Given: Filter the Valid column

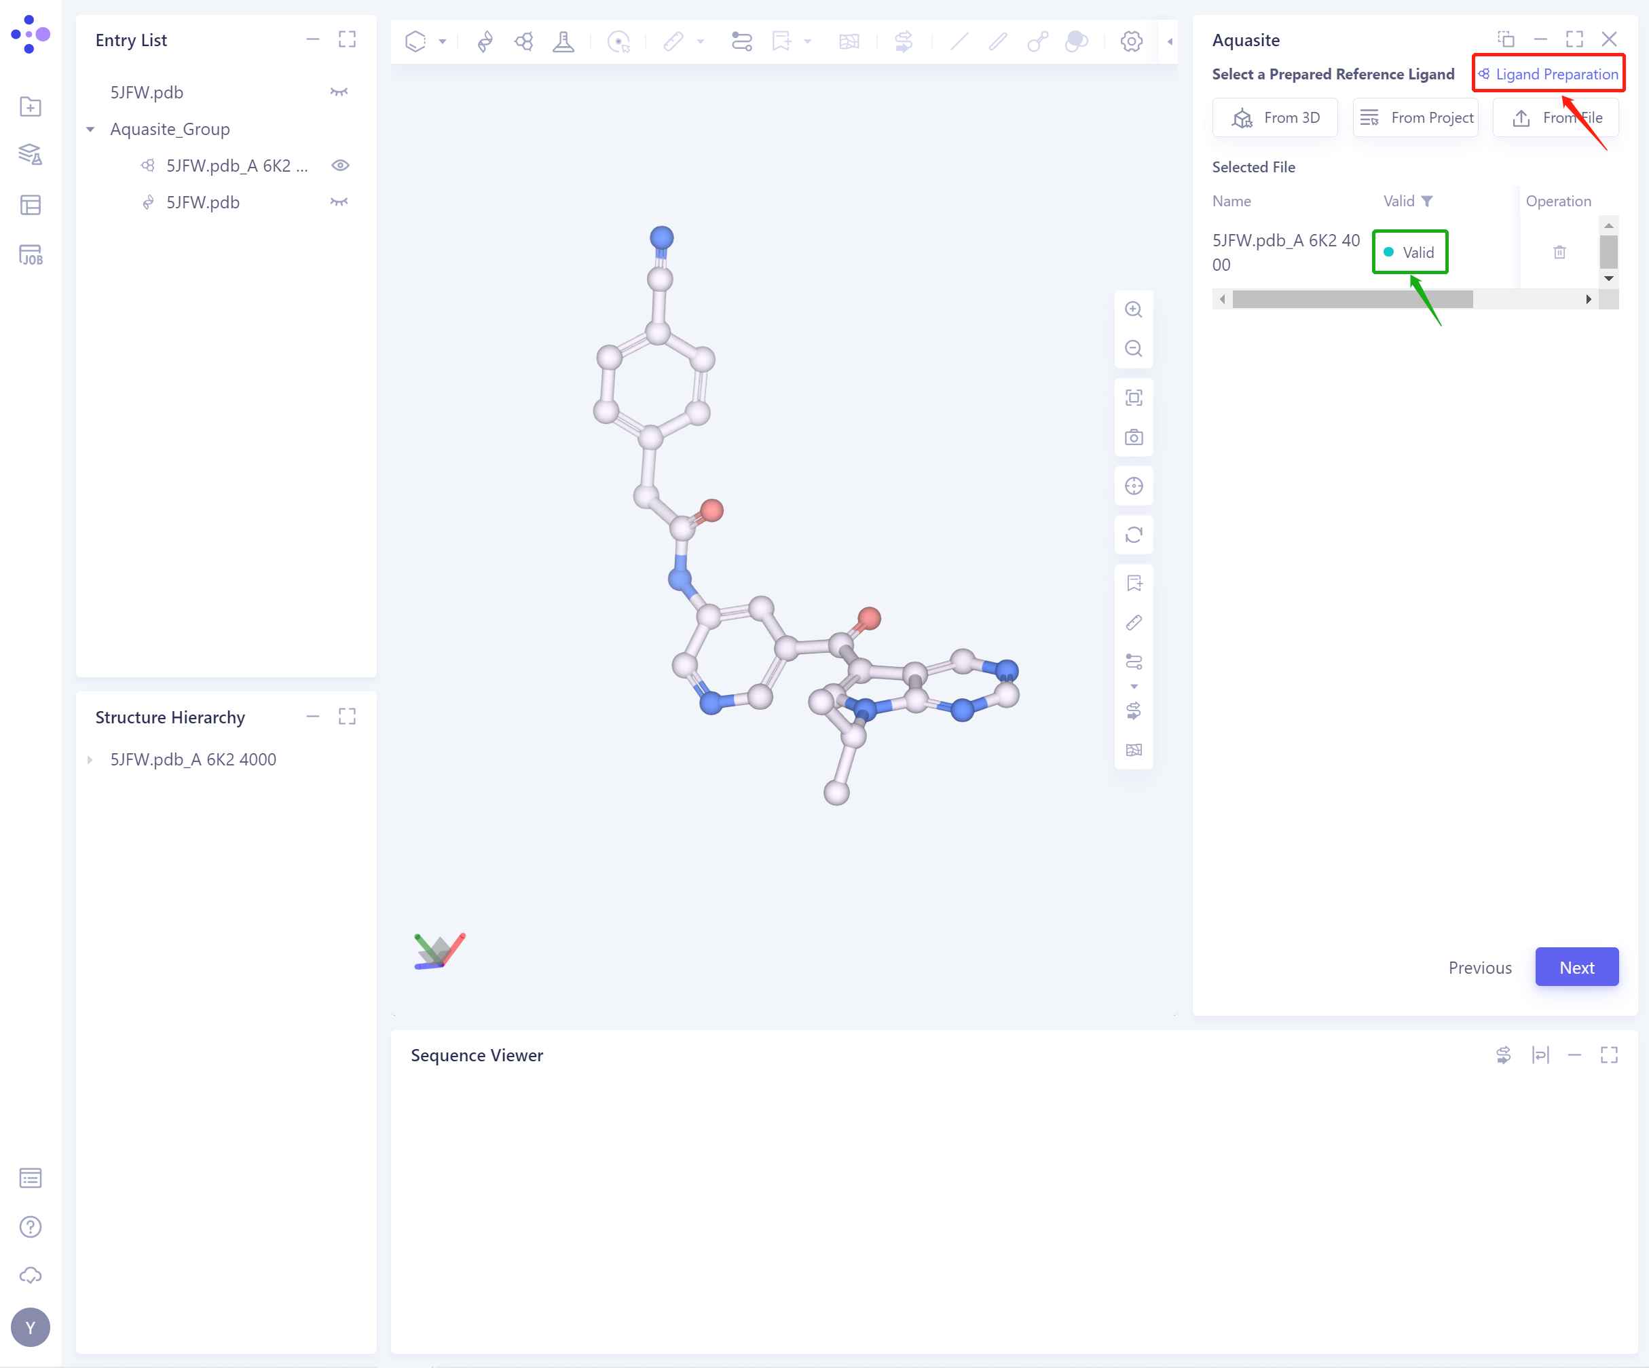Looking at the screenshot, I should pyautogui.click(x=1428, y=200).
